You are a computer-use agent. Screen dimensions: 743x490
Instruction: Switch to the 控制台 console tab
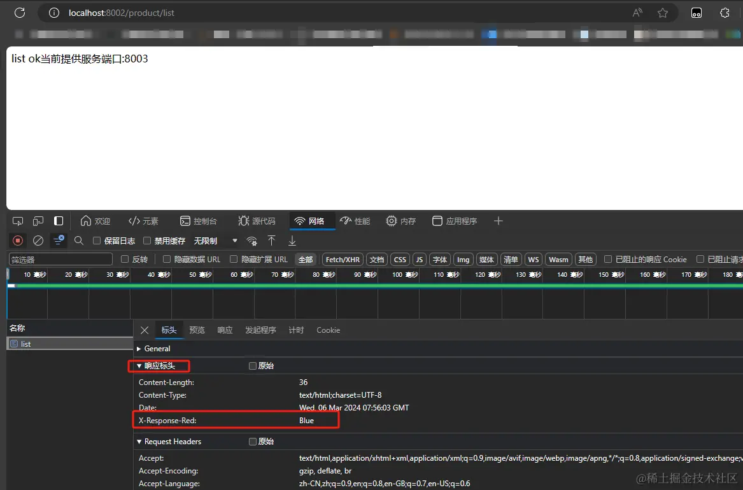[199, 221]
